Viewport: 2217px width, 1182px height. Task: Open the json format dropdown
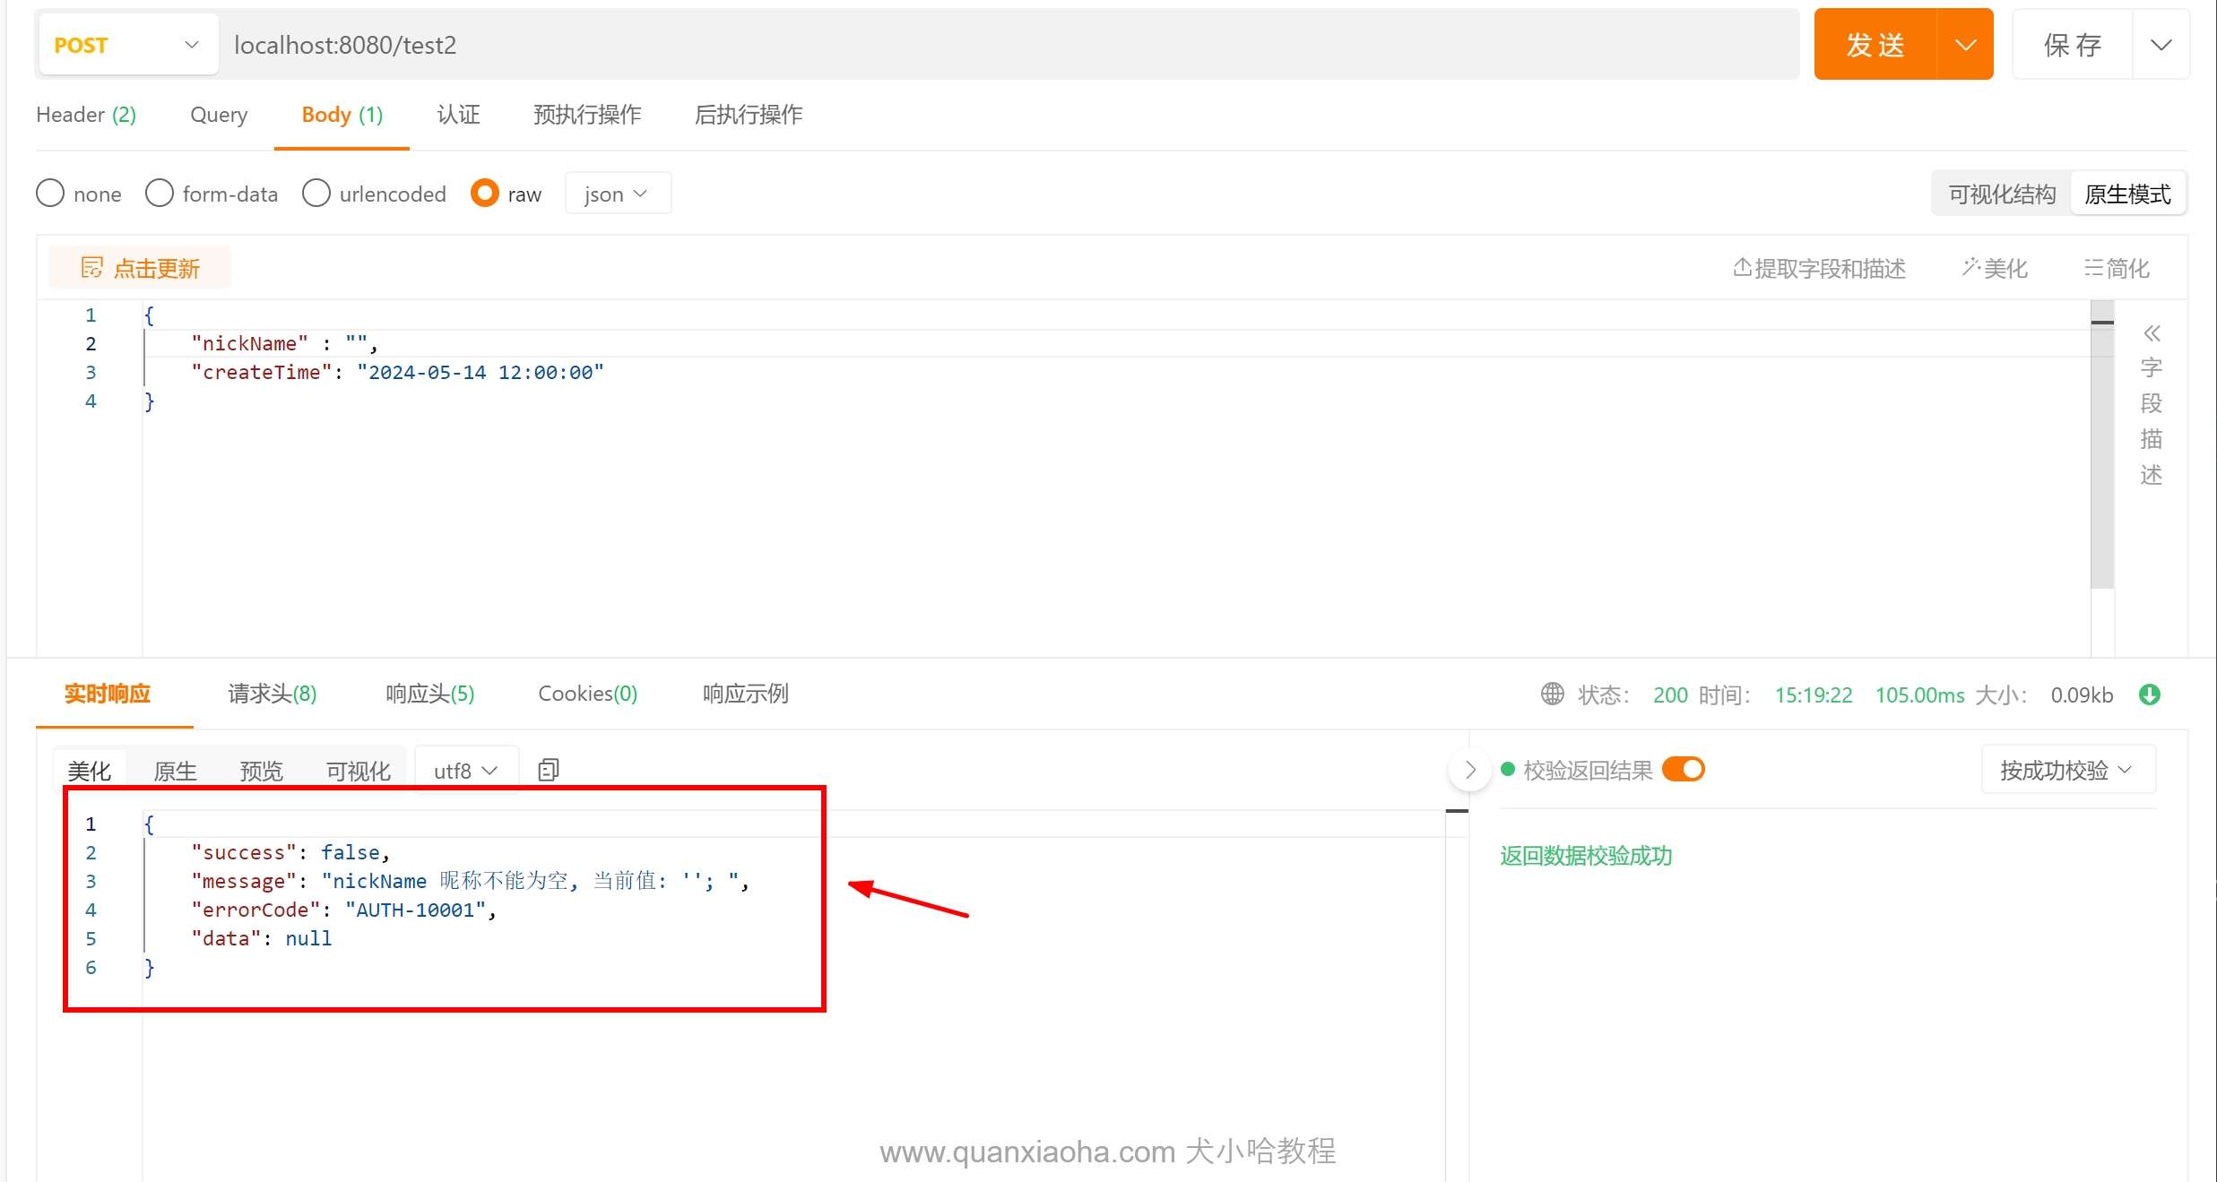point(617,194)
